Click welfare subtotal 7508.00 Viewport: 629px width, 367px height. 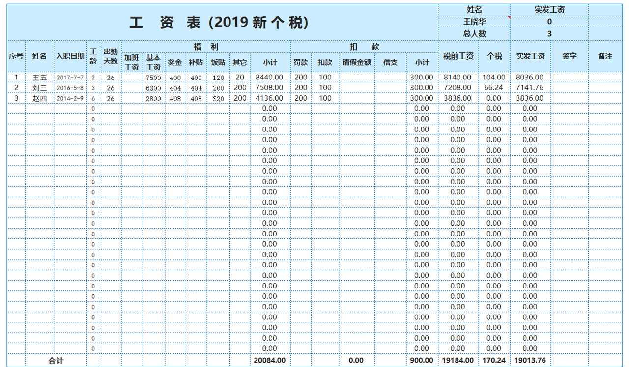(270, 88)
